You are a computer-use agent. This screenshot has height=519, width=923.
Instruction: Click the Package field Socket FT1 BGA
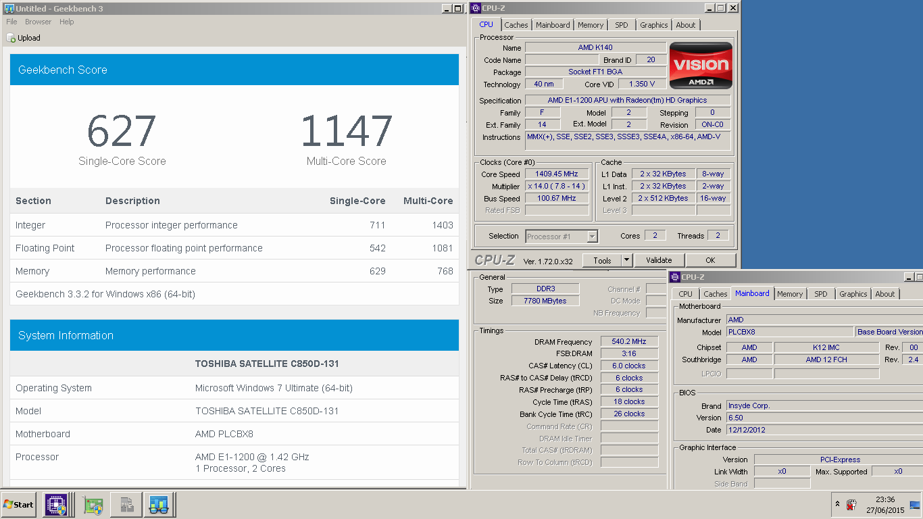595,72
